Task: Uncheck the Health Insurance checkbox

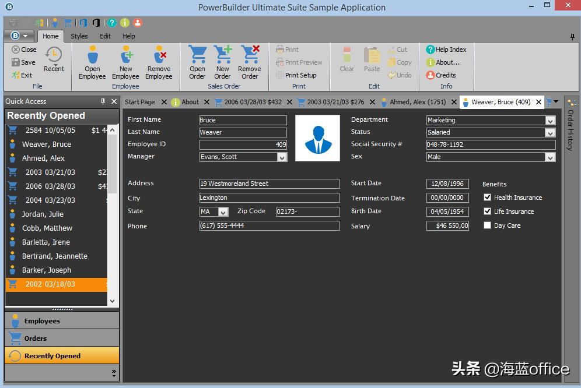Action: click(489, 197)
